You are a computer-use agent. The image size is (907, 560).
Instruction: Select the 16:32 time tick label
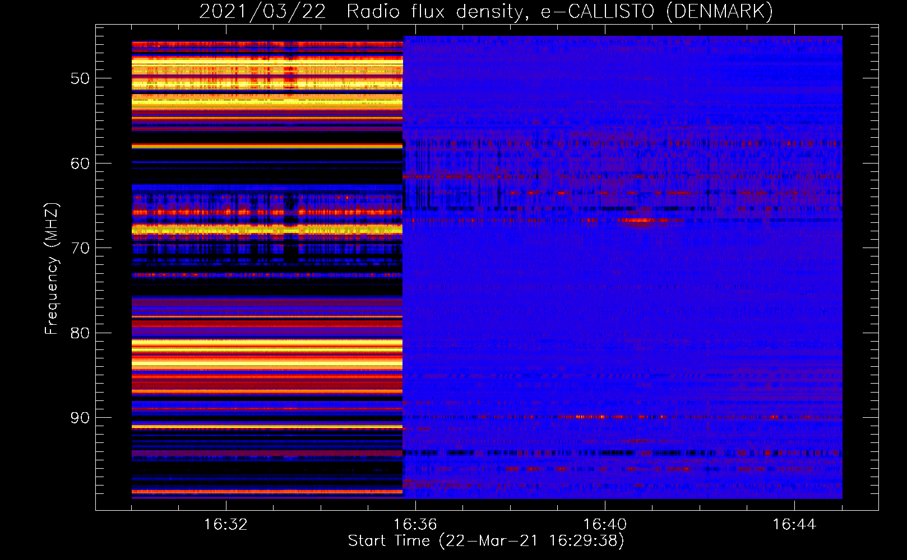click(226, 525)
